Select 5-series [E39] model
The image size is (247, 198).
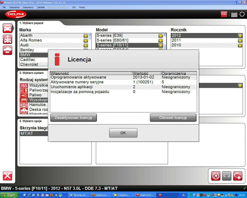point(129,36)
